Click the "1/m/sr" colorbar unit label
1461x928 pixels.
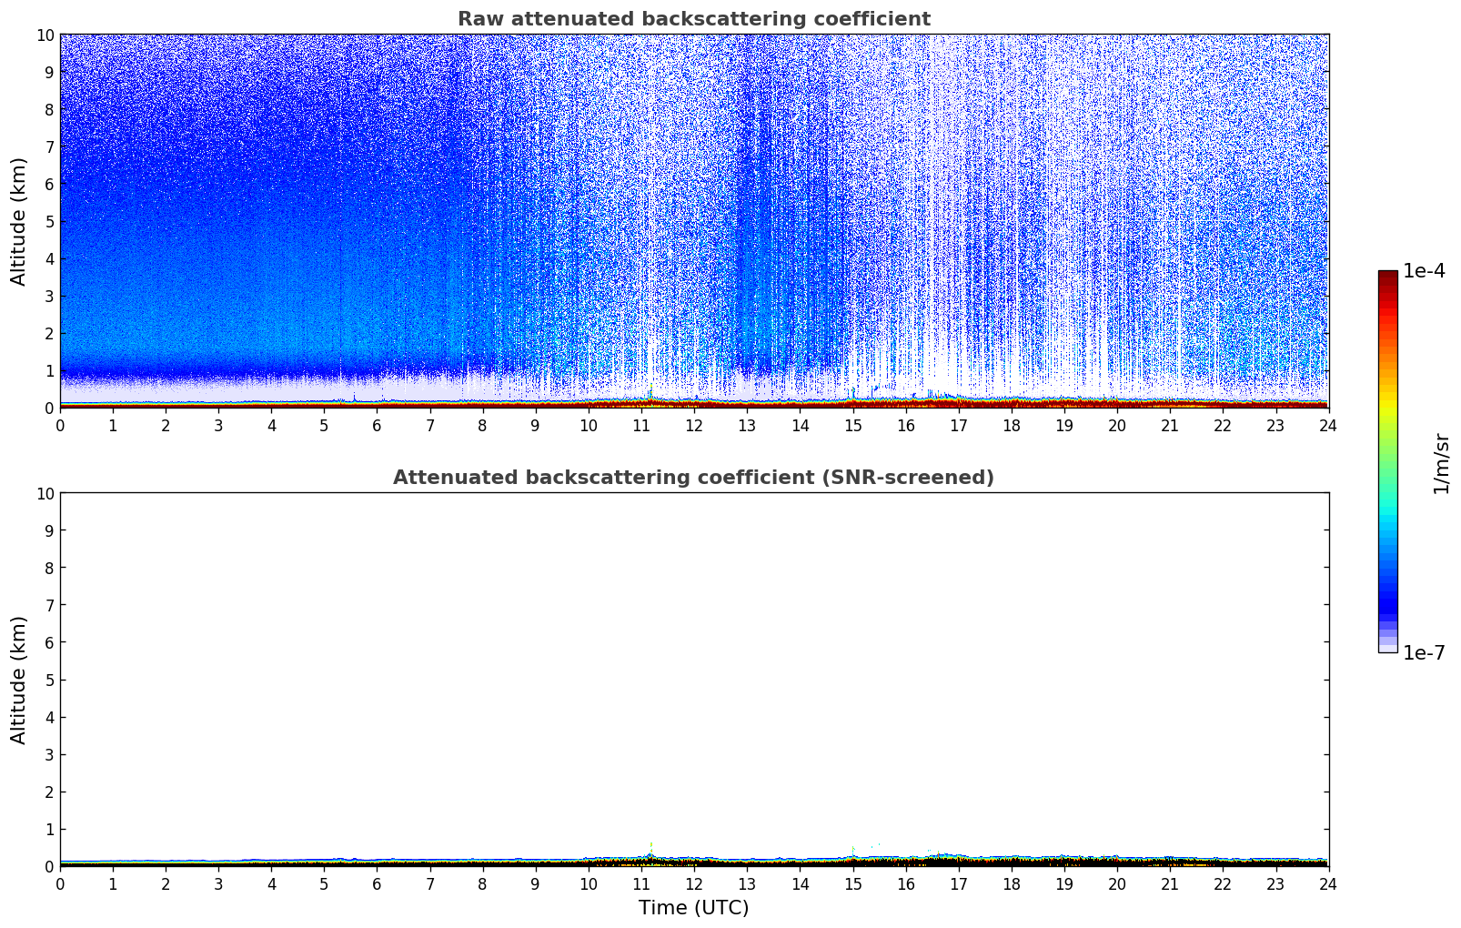coord(1440,462)
